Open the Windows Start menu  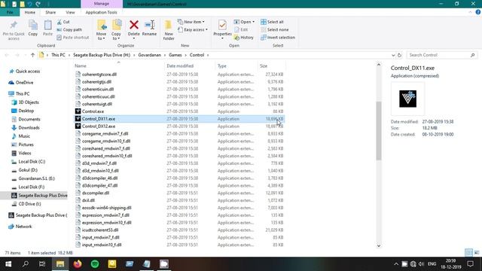click(x=8, y=264)
